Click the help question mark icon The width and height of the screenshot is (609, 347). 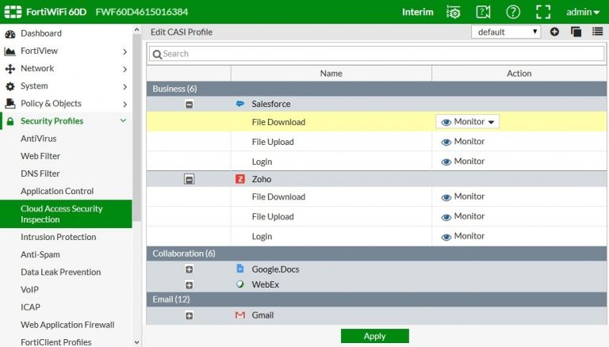pos(513,12)
